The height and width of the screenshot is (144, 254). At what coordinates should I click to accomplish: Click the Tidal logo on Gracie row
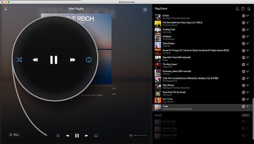(x=247, y=16)
